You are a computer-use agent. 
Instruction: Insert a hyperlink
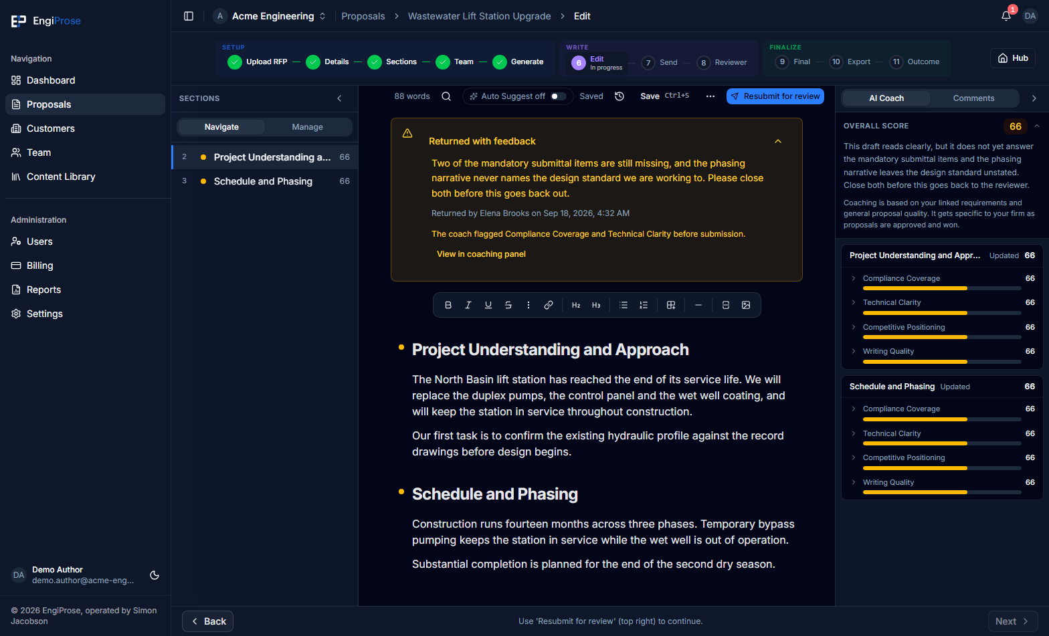[x=549, y=305]
